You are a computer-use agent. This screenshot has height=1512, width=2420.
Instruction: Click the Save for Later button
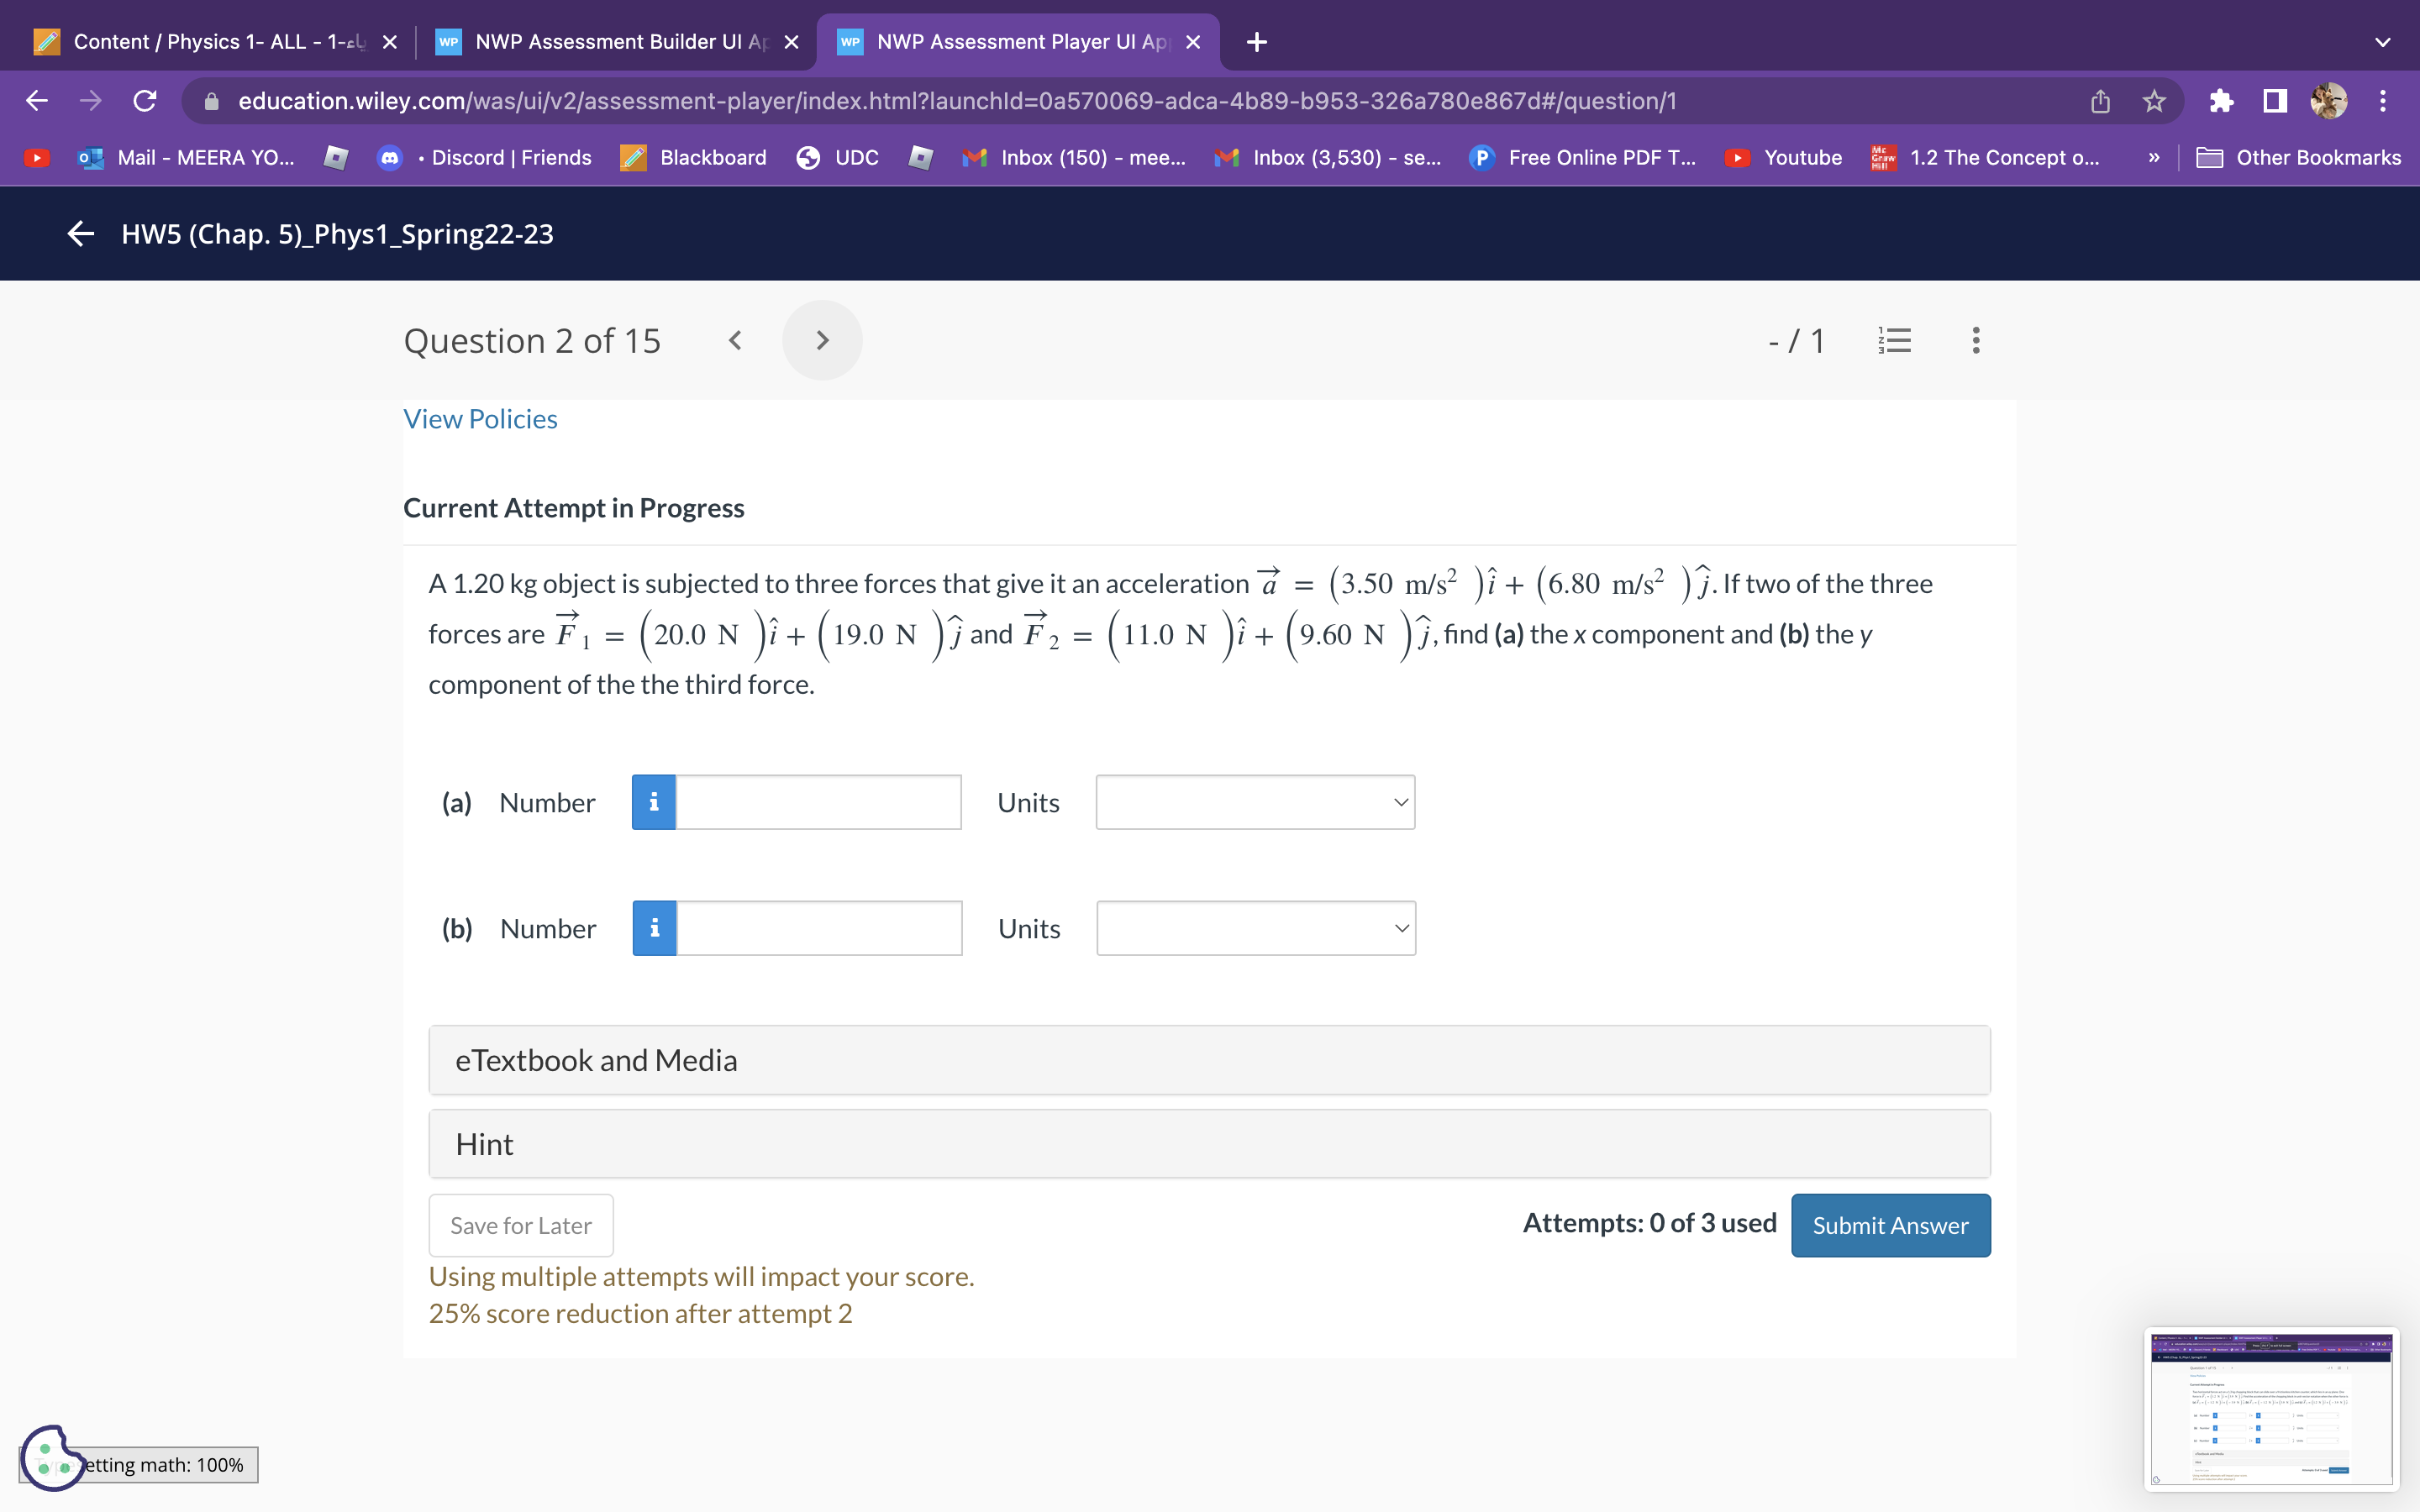[520, 1225]
